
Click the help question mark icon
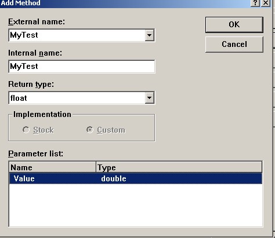(255, 3)
